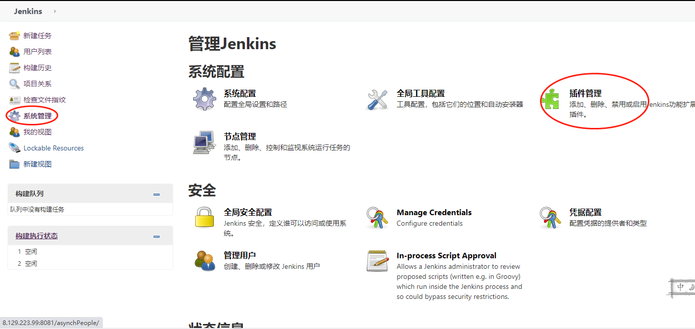The image size is (695, 329).
Task: Open 新建任务 in the sidebar
Action: (x=37, y=36)
